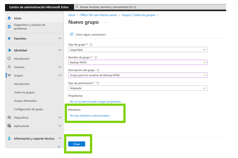The width and height of the screenshot is (238, 158).
Task: Expand the Usuarios chevron
Action: pyautogui.click(x=60, y=67)
